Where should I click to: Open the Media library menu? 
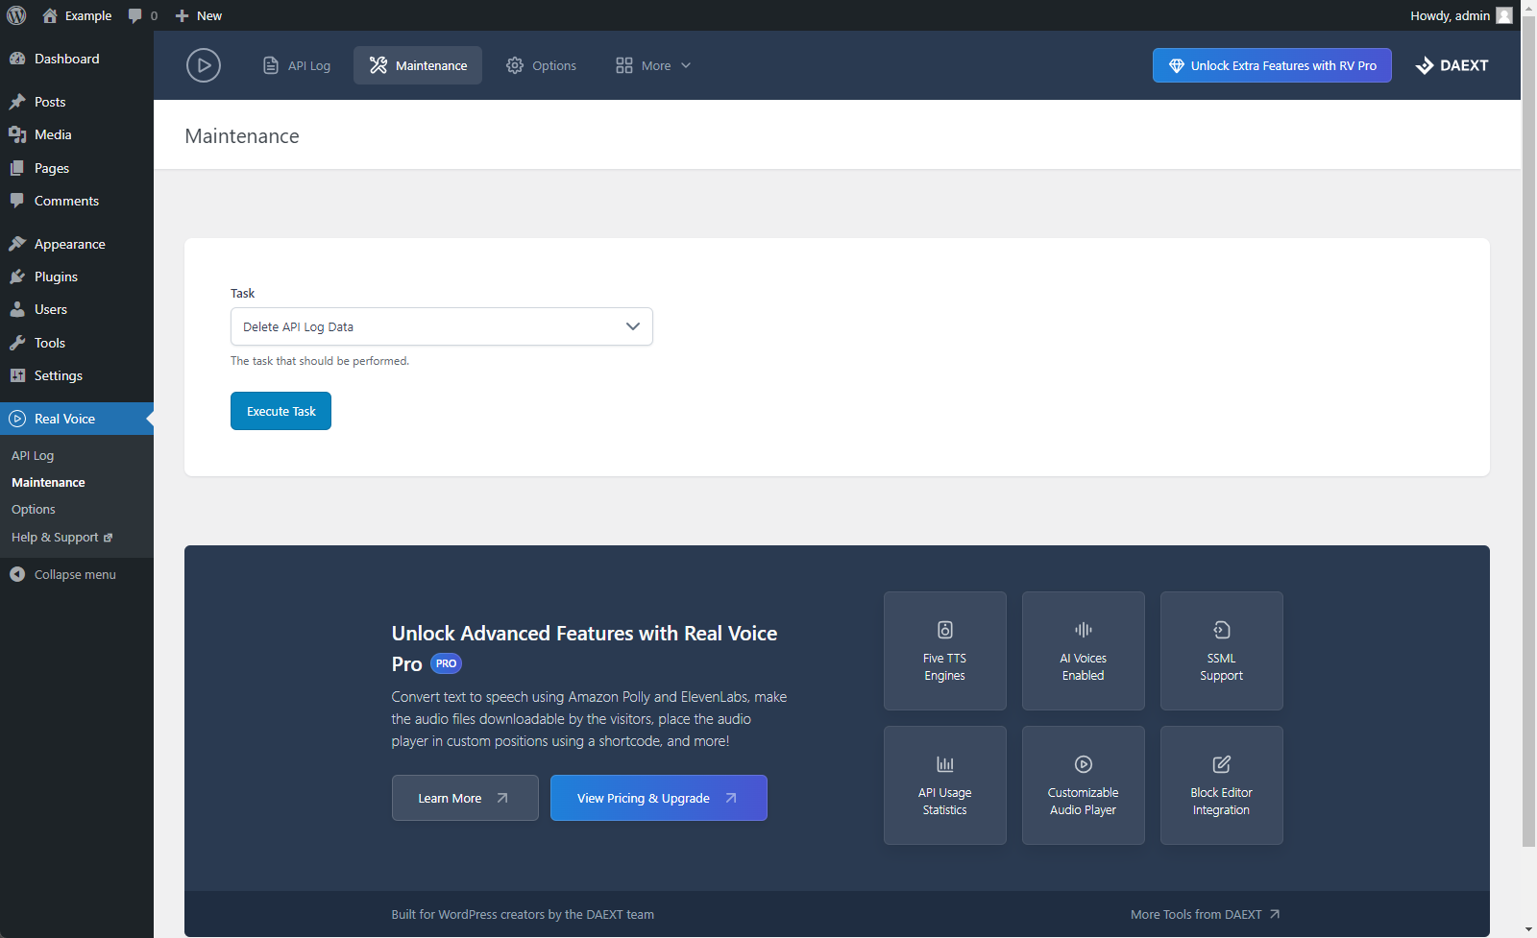(77, 134)
